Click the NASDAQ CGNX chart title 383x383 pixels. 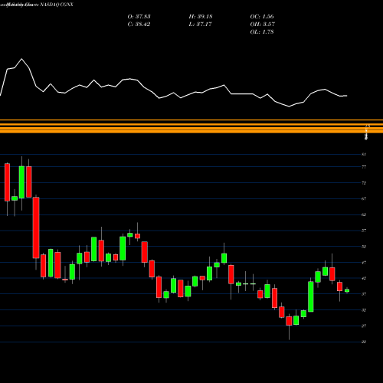tap(37, 5)
